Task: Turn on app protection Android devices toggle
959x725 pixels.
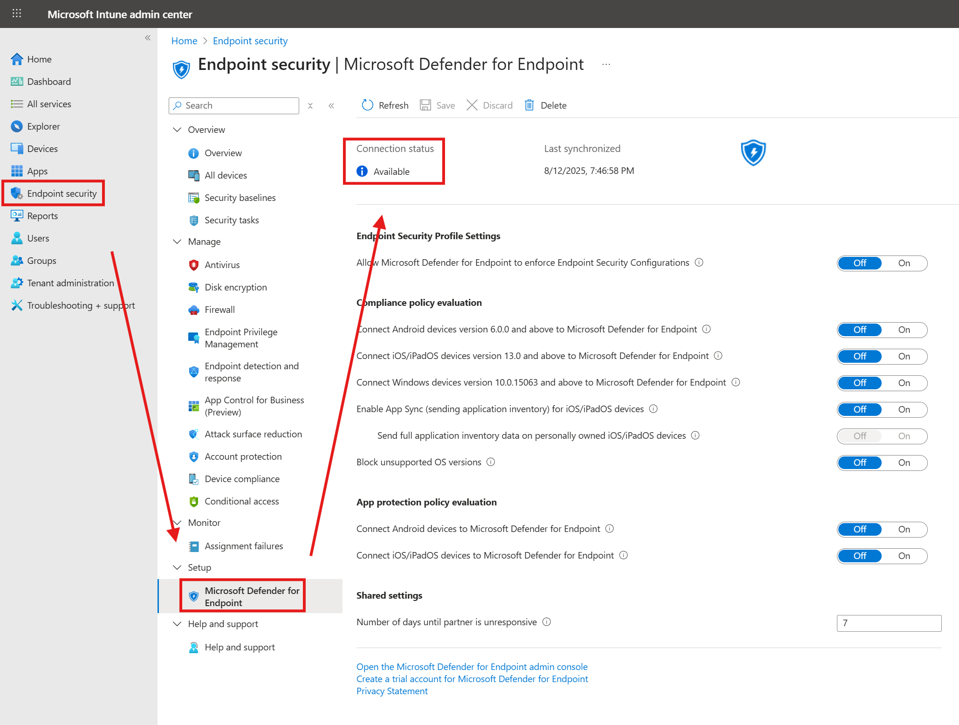Action: click(x=904, y=529)
